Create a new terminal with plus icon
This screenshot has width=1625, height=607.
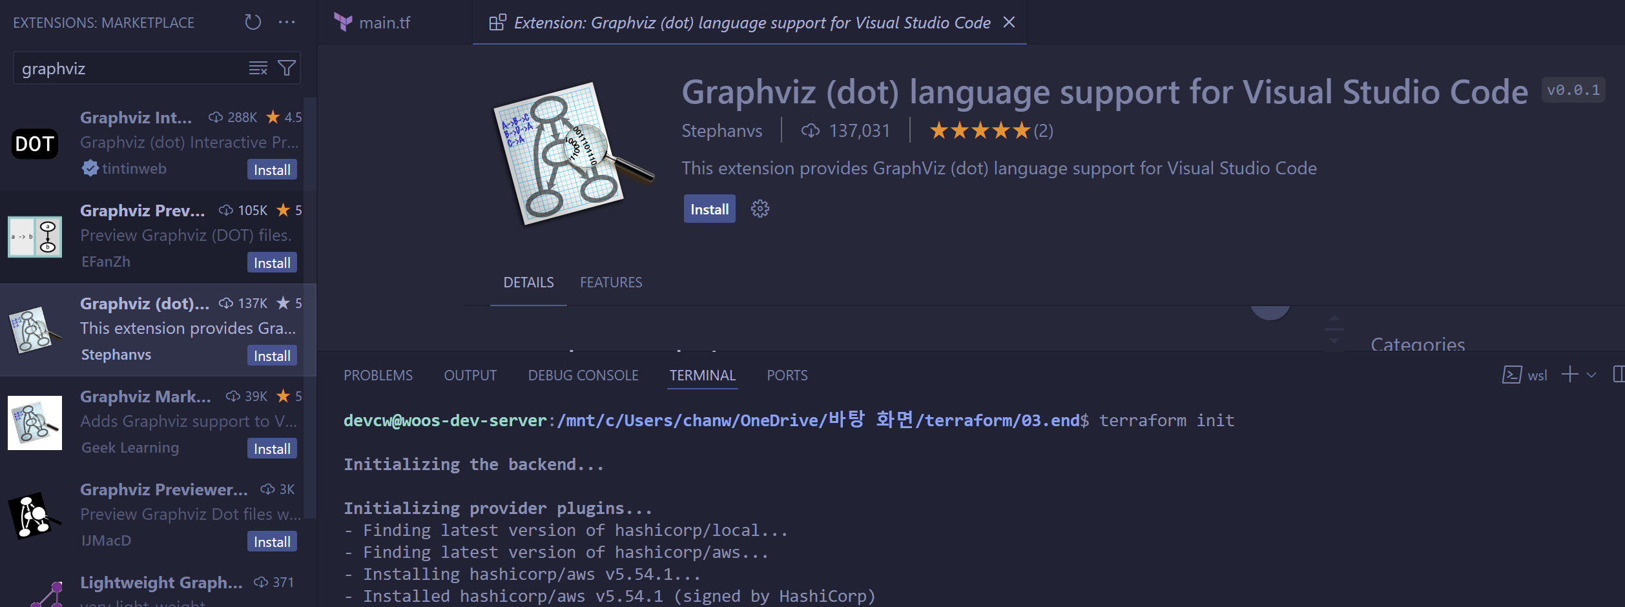click(x=1569, y=375)
